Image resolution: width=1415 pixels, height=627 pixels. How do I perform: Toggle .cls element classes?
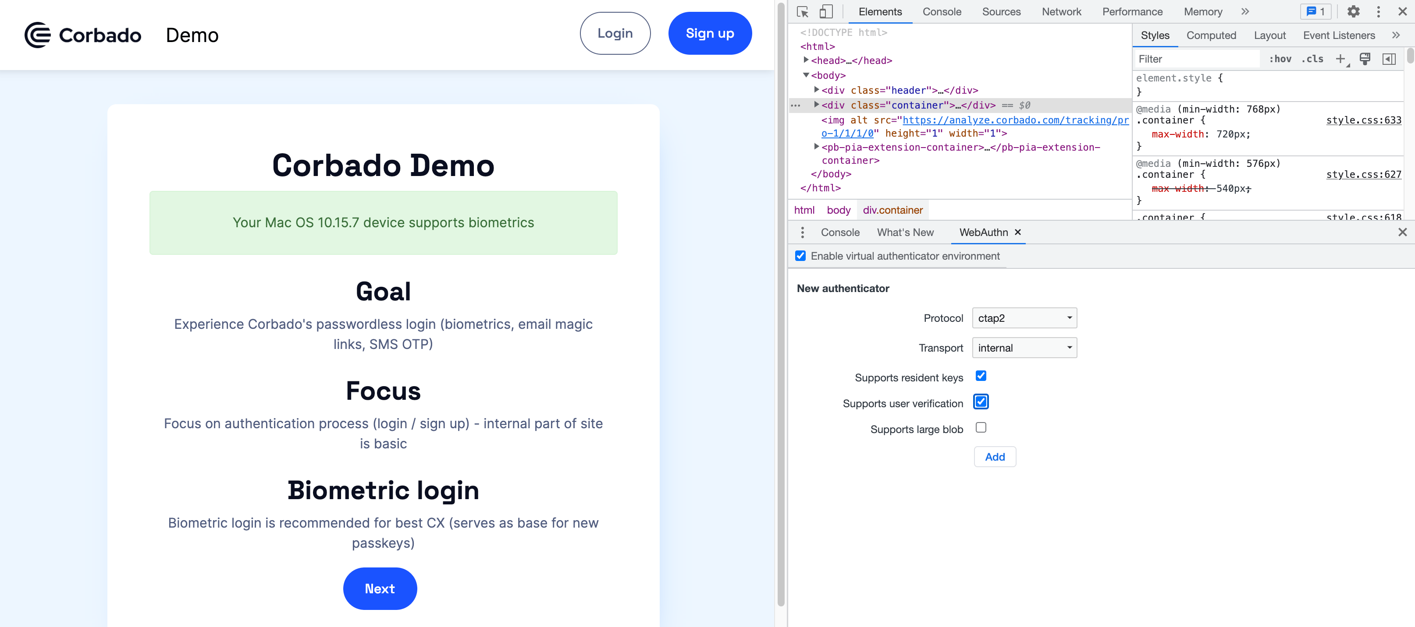(1312, 59)
